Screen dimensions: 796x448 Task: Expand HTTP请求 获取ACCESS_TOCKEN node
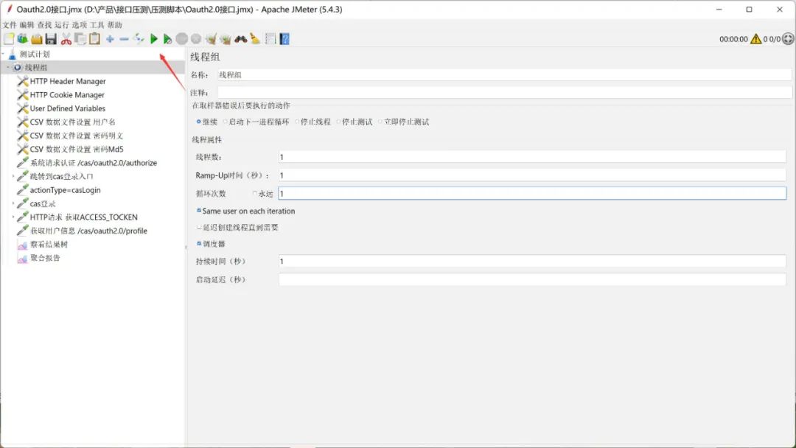coord(13,217)
